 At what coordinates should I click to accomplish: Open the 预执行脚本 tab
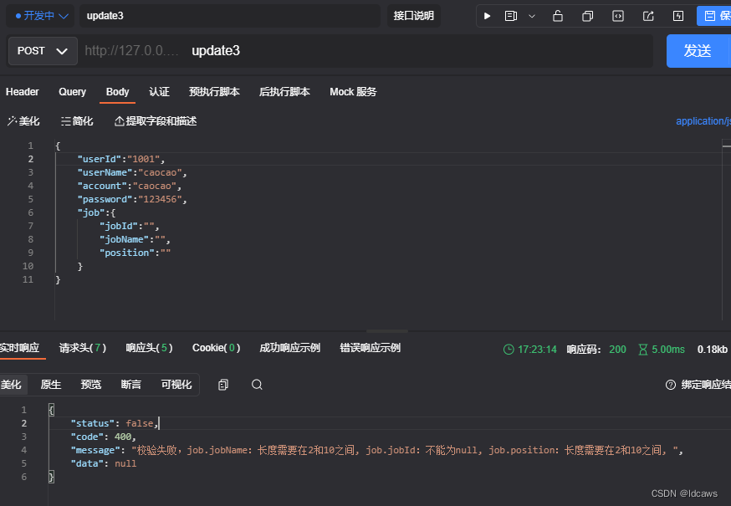(214, 92)
